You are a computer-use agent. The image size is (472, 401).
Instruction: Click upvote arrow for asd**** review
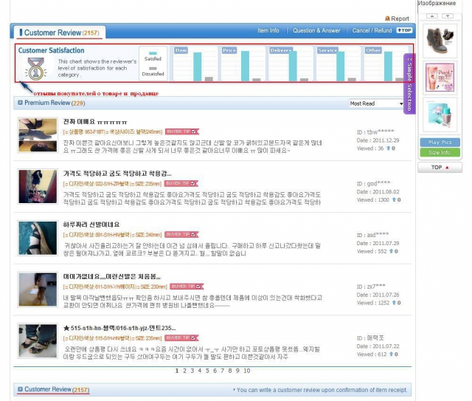click(391, 251)
